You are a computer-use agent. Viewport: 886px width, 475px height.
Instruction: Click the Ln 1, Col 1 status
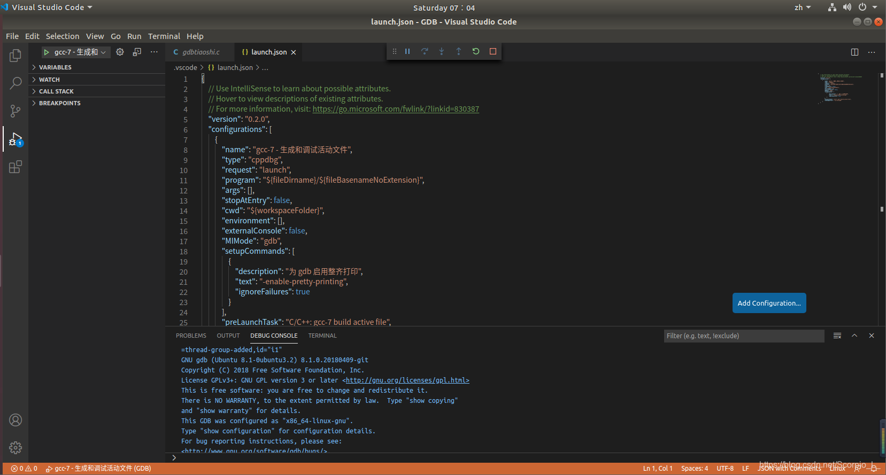[658, 469]
